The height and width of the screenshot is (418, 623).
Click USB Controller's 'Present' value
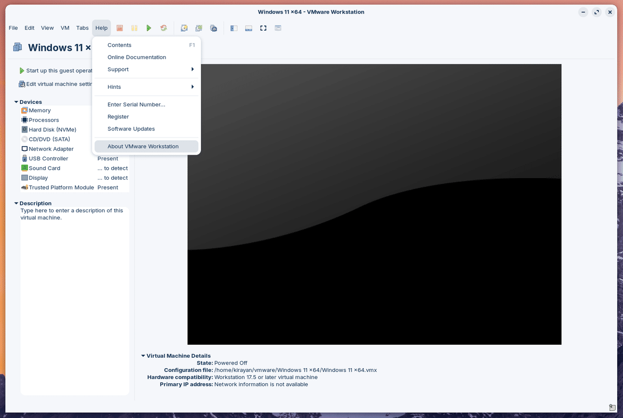[x=108, y=158]
